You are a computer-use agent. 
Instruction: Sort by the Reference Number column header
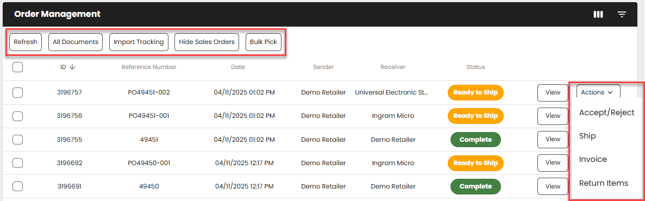149,67
